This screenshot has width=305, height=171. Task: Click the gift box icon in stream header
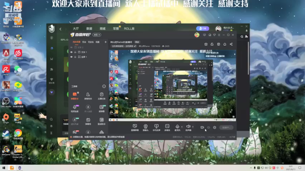point(206,44)
